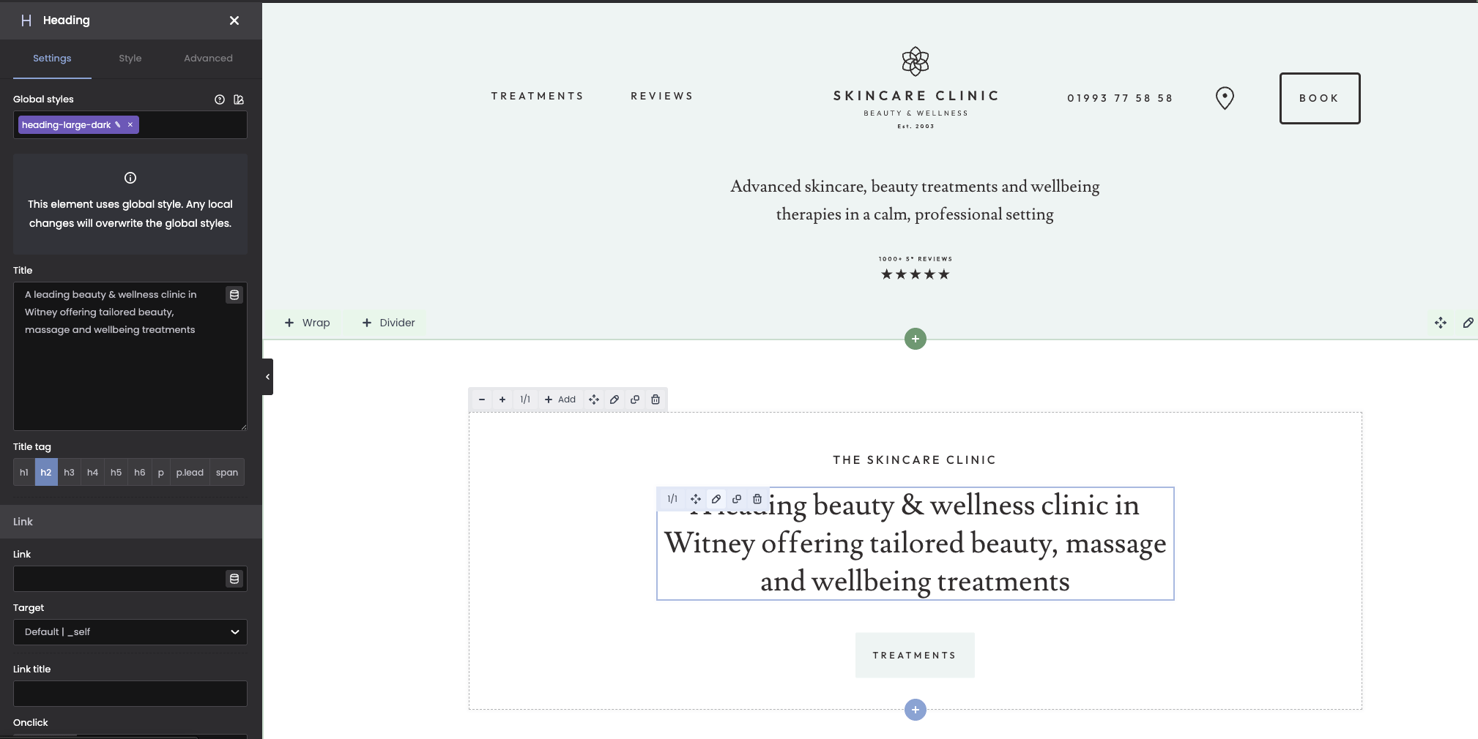Choose the p.lead title tag option
The height and width of the screenshot is (739, 1478).
190,473
